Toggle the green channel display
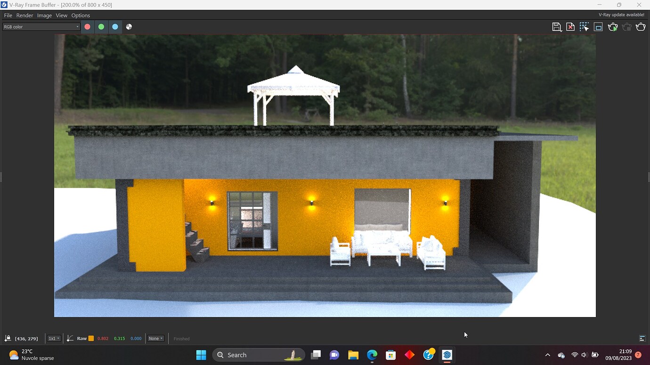This screenshot has width=650, height=365. 101,27
